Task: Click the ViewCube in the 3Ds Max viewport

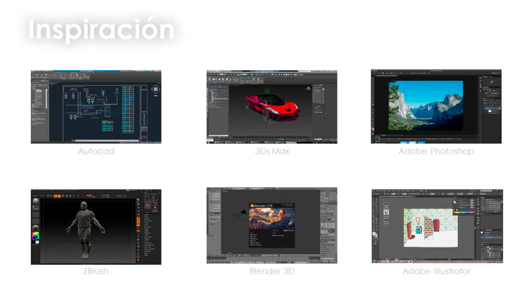Action: [307, 88]
